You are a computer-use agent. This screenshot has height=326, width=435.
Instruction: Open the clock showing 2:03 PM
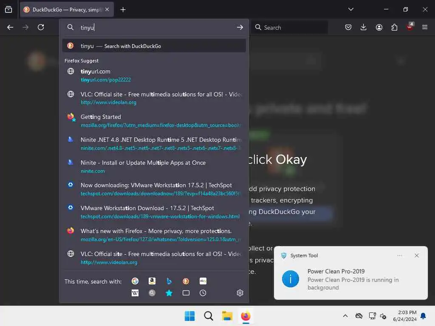[404, 316]
